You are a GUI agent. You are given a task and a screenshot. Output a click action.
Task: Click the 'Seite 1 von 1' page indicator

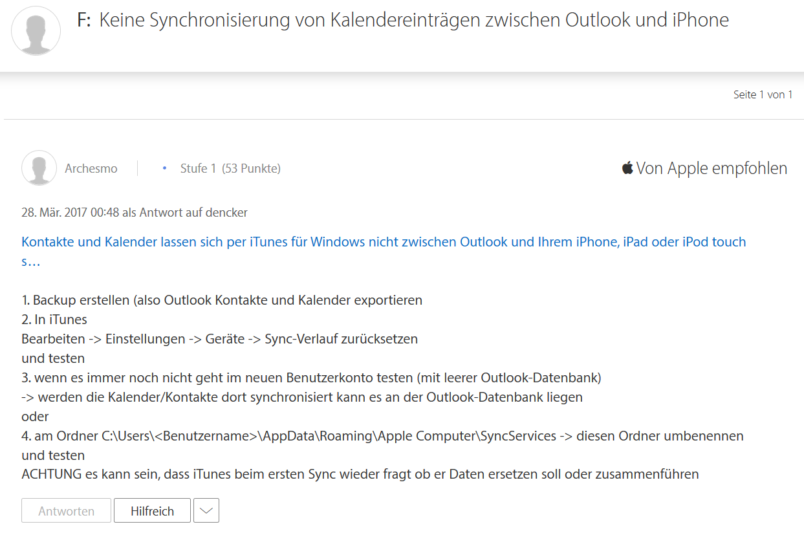coord(763,94)
